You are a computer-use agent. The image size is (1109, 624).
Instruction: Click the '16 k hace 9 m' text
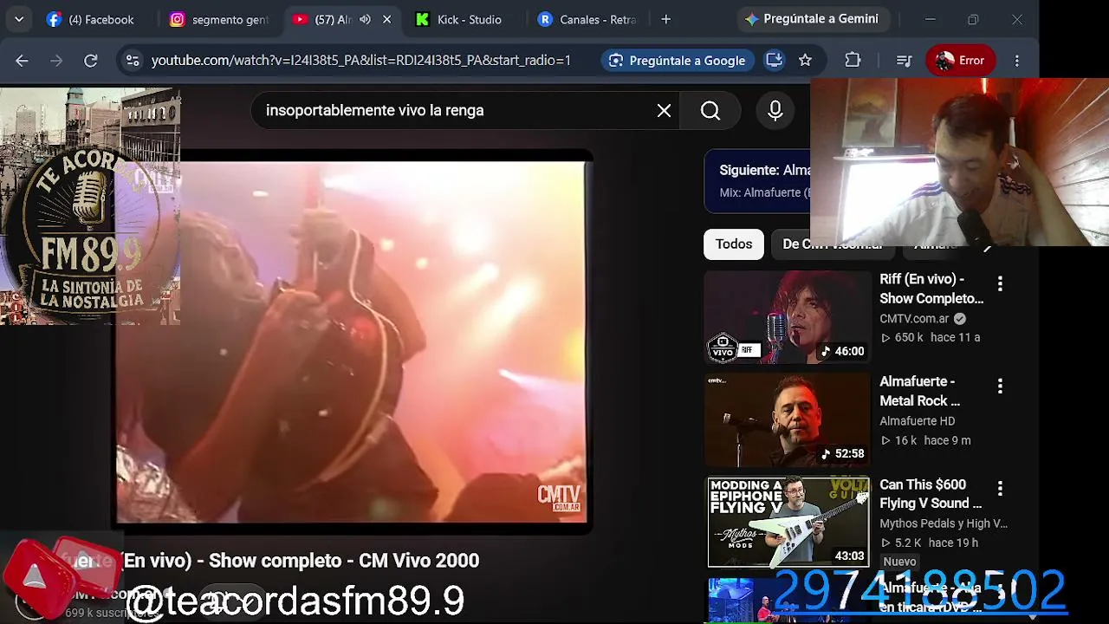(925, 440)
